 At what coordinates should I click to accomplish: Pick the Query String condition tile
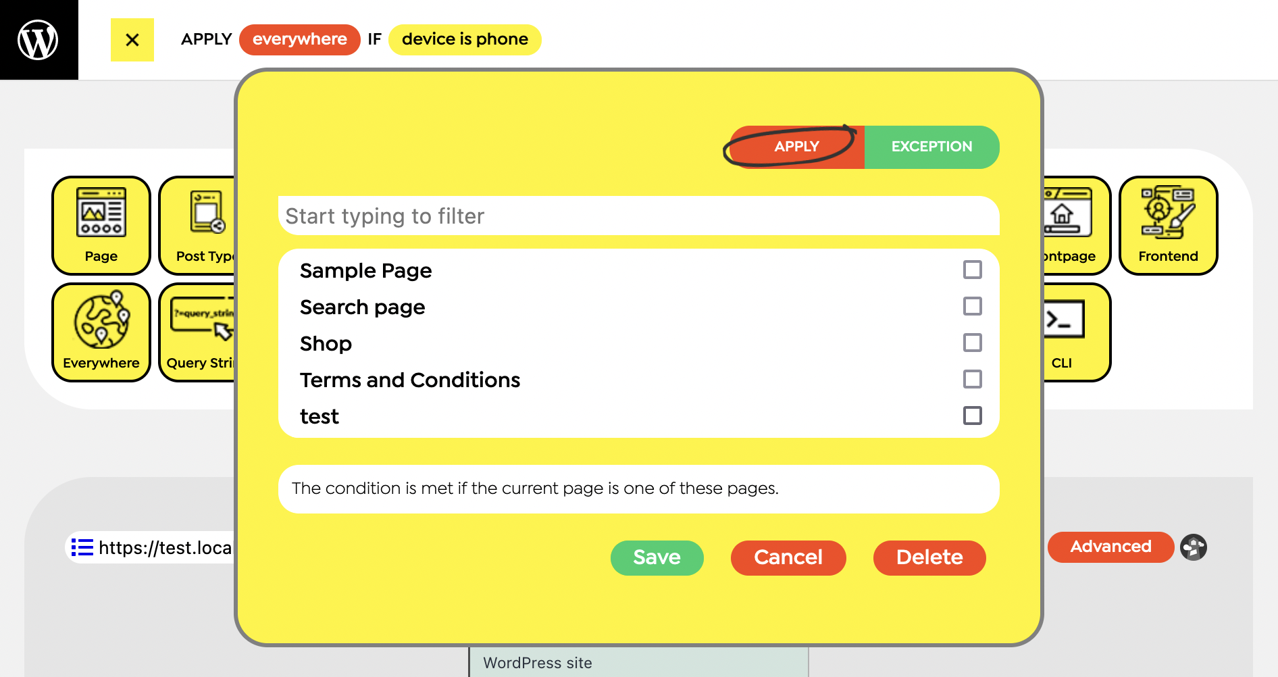[197, 332]
